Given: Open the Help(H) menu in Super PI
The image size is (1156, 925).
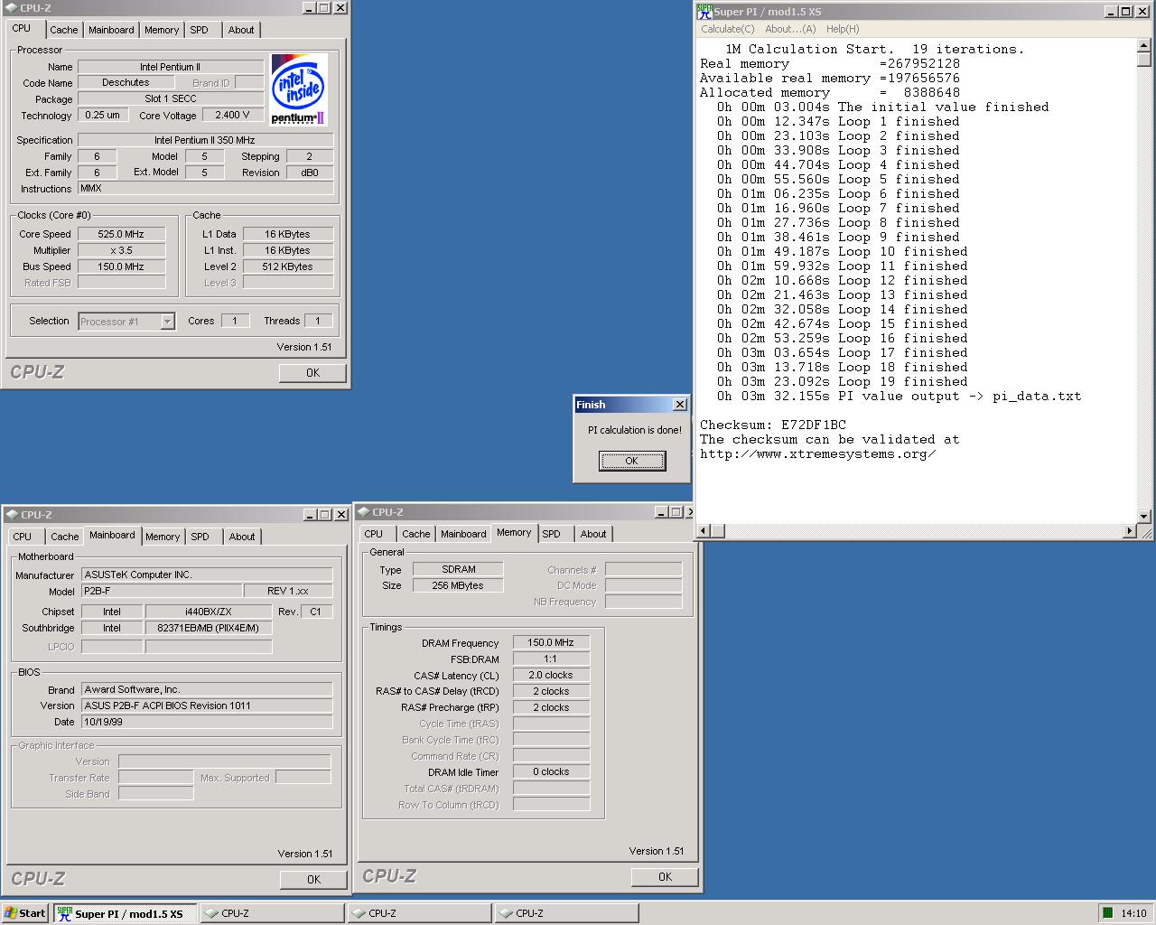Looking at the screenshot, I should 843,29.
